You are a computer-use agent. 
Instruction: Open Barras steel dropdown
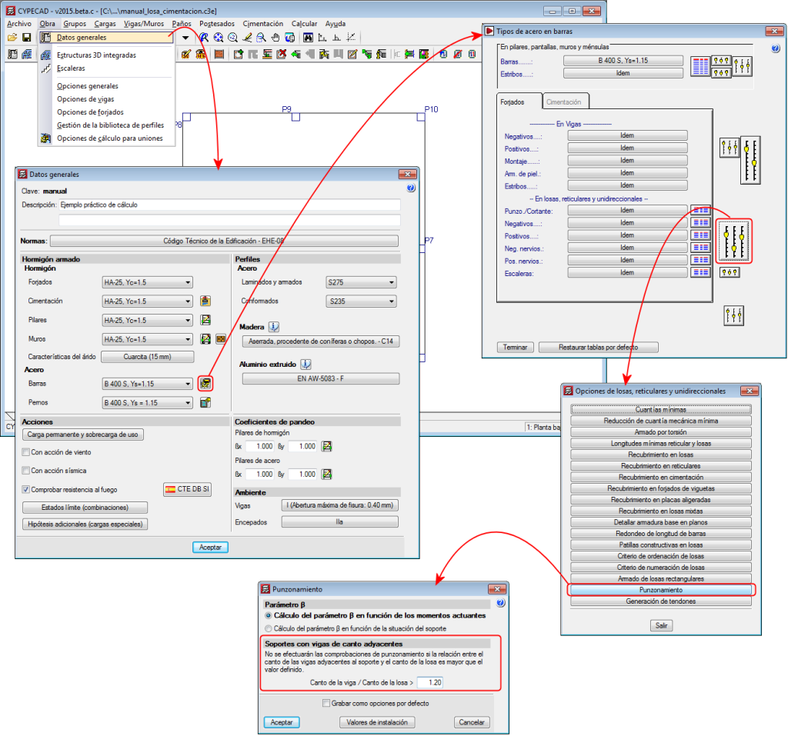coord(147,384)
